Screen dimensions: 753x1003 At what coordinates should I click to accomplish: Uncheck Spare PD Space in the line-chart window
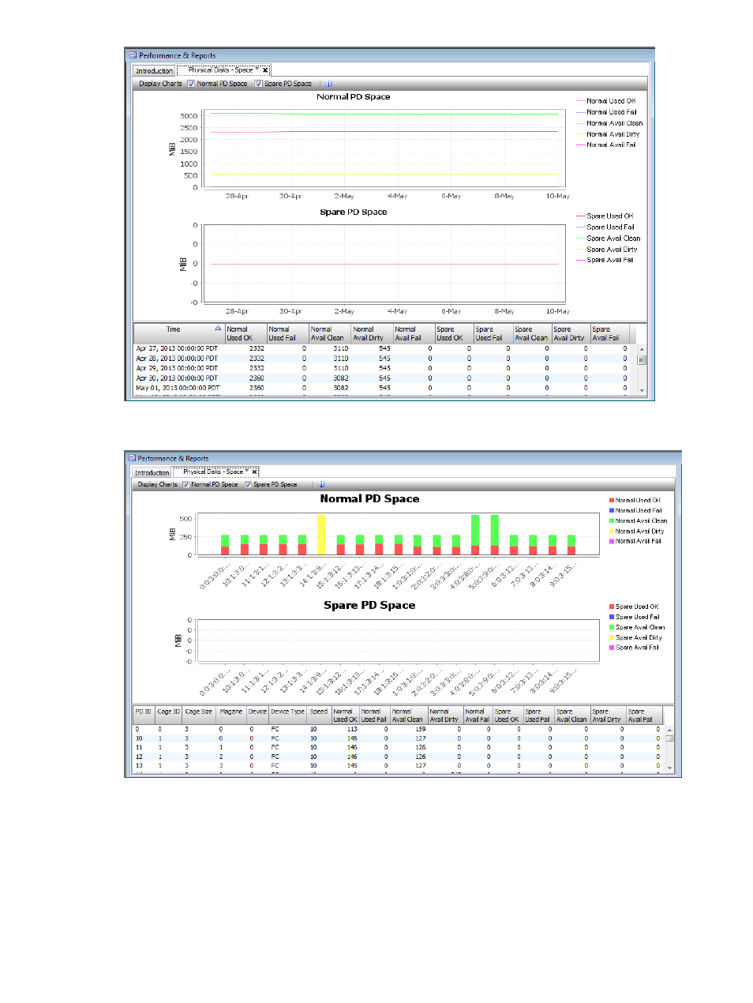click(258, 84)
